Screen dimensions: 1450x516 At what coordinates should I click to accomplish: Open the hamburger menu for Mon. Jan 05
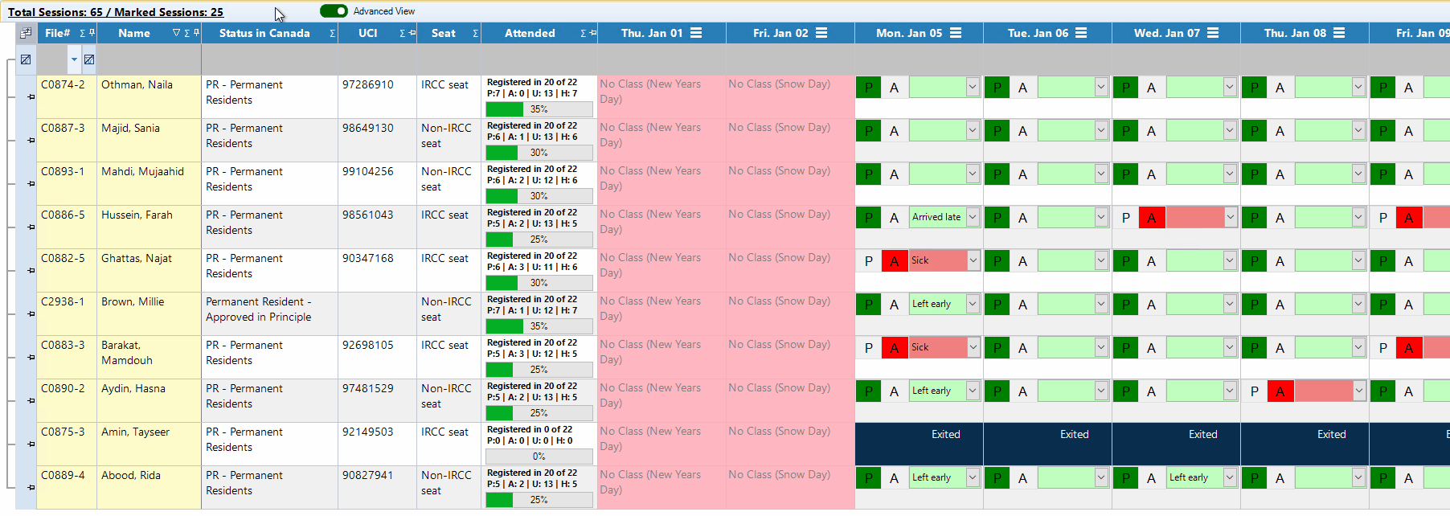click(x=956, y=33)
